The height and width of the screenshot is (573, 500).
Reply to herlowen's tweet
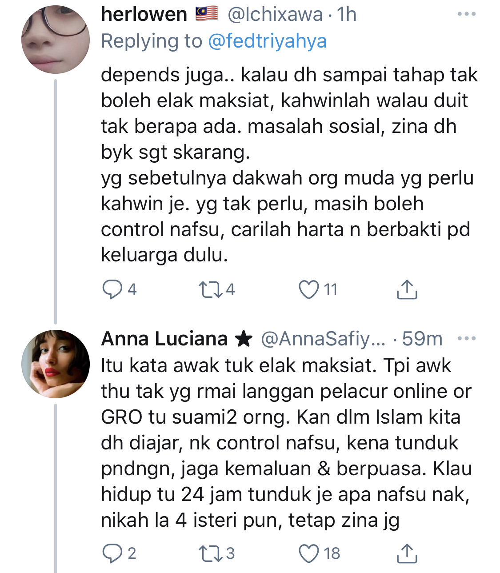[x=112, y=289]
